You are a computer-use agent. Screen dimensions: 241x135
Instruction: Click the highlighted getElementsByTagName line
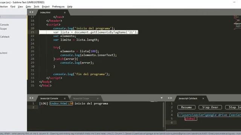point(88,32)
